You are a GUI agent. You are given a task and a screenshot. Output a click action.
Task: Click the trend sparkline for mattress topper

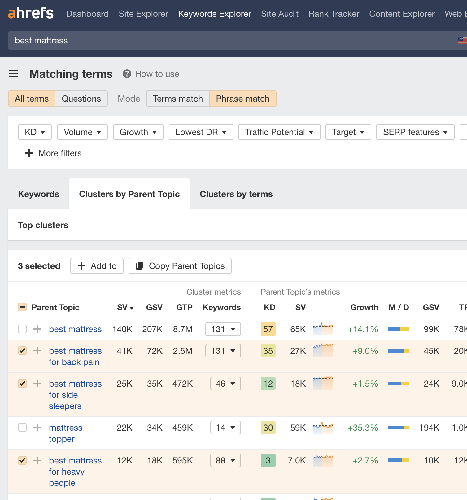coord(323,428)
